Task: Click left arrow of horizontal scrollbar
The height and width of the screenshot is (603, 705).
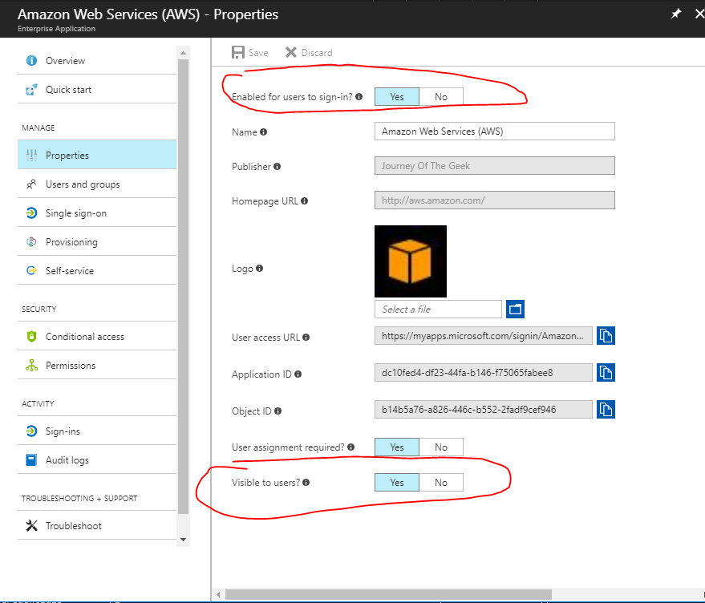Action: 218,594
